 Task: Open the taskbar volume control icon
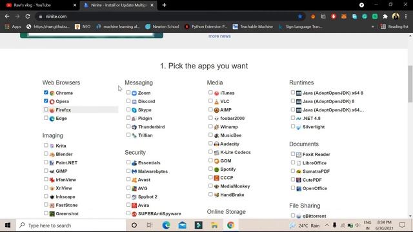(358, 225)
